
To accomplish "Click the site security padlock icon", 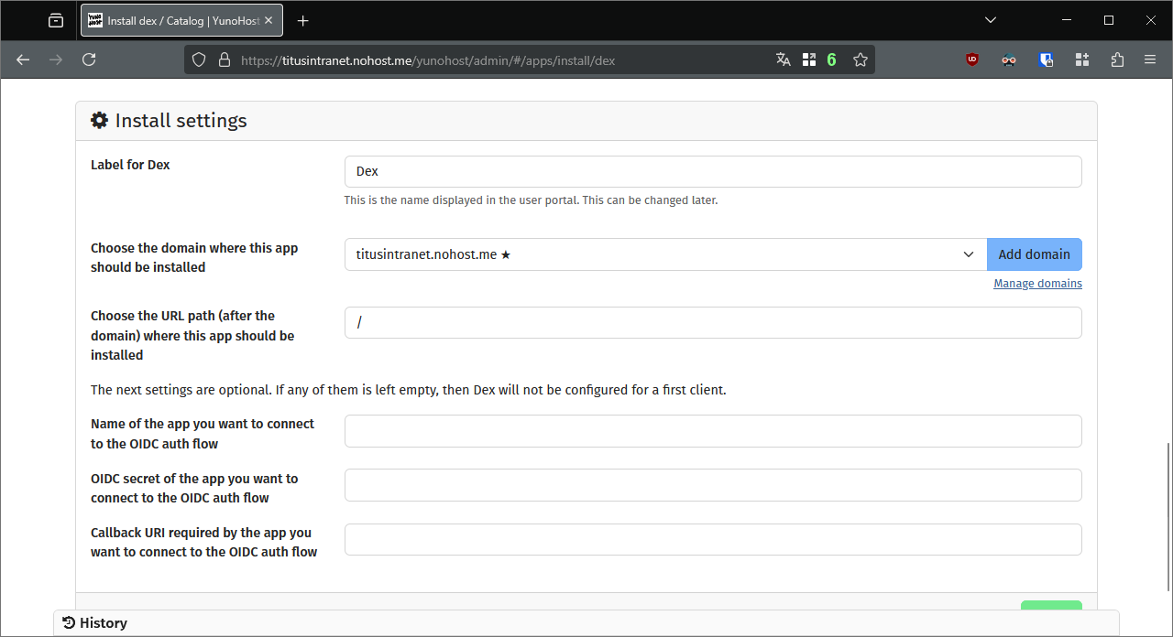I will tap(224, 59).
